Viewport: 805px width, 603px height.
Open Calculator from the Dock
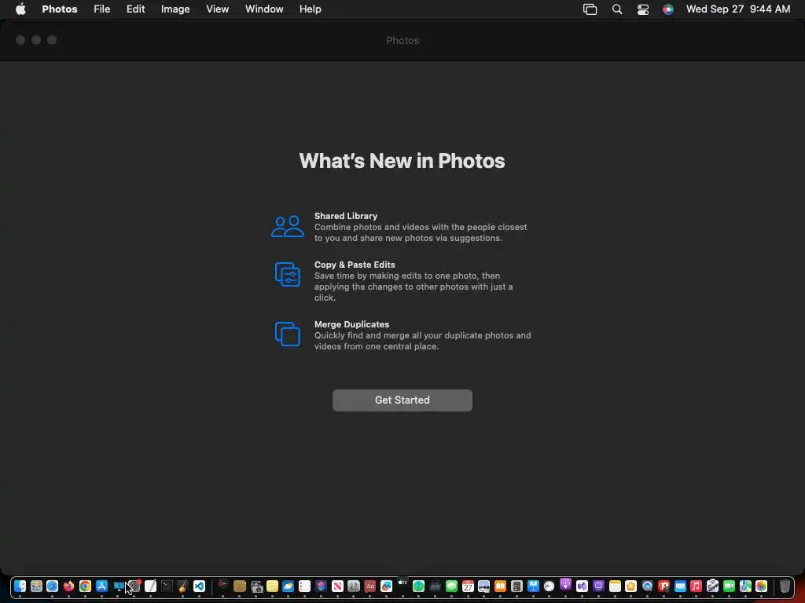coord(516,586)
